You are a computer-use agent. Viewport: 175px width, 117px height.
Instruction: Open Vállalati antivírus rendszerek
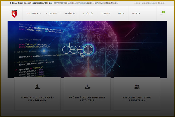(x=137, y=99)
